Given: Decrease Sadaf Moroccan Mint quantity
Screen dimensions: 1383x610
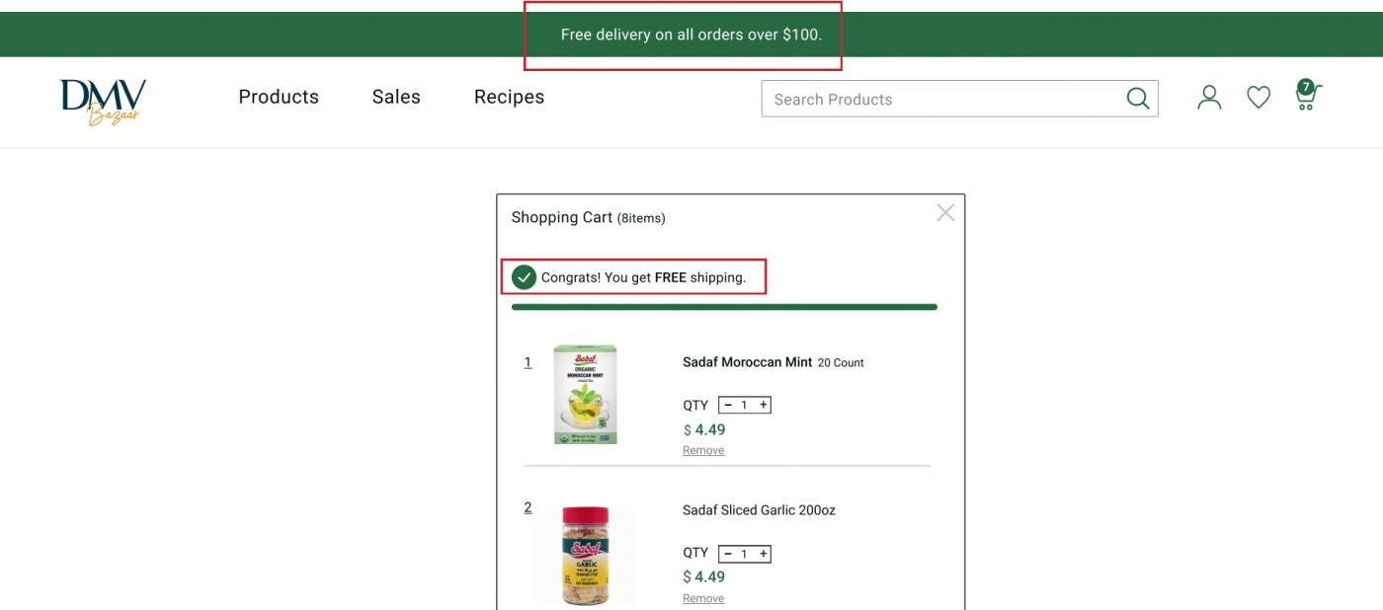Looking at the screenshot, I should point(728,405).
